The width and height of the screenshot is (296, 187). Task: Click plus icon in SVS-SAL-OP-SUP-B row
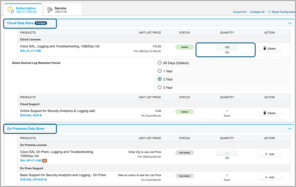266,177
